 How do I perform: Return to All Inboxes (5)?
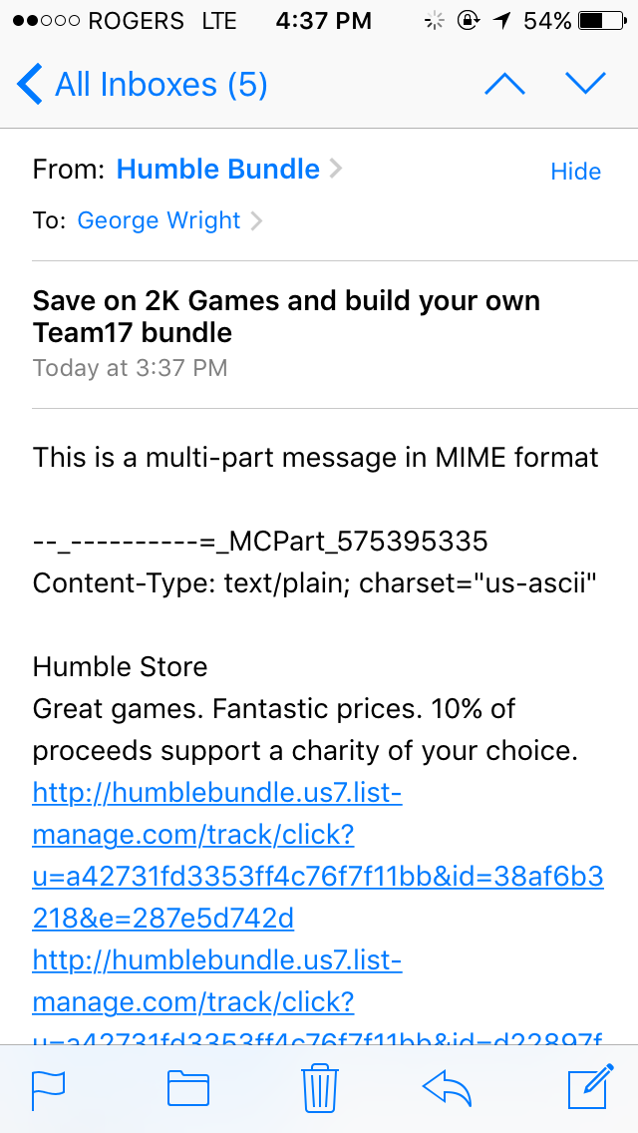tap(160, 84)
